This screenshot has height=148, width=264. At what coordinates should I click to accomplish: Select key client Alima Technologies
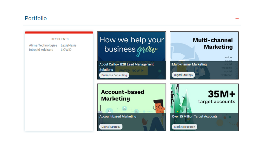(43, 45)
